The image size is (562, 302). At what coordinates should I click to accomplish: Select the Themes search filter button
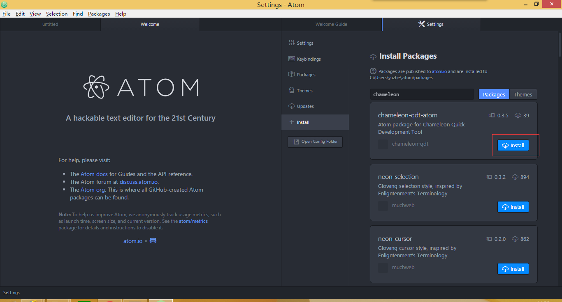(x=523, y=94)
